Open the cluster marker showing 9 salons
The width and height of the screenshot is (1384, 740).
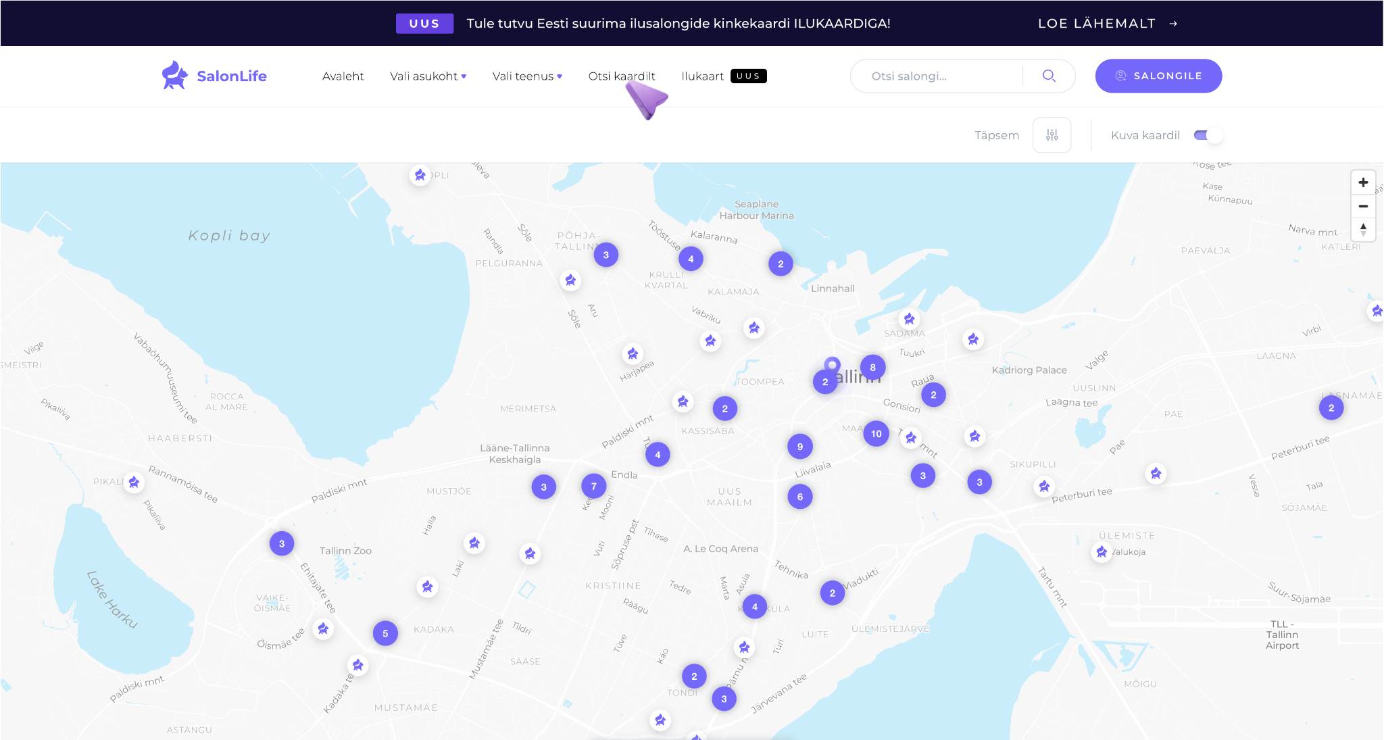click(x=799, y=447)
